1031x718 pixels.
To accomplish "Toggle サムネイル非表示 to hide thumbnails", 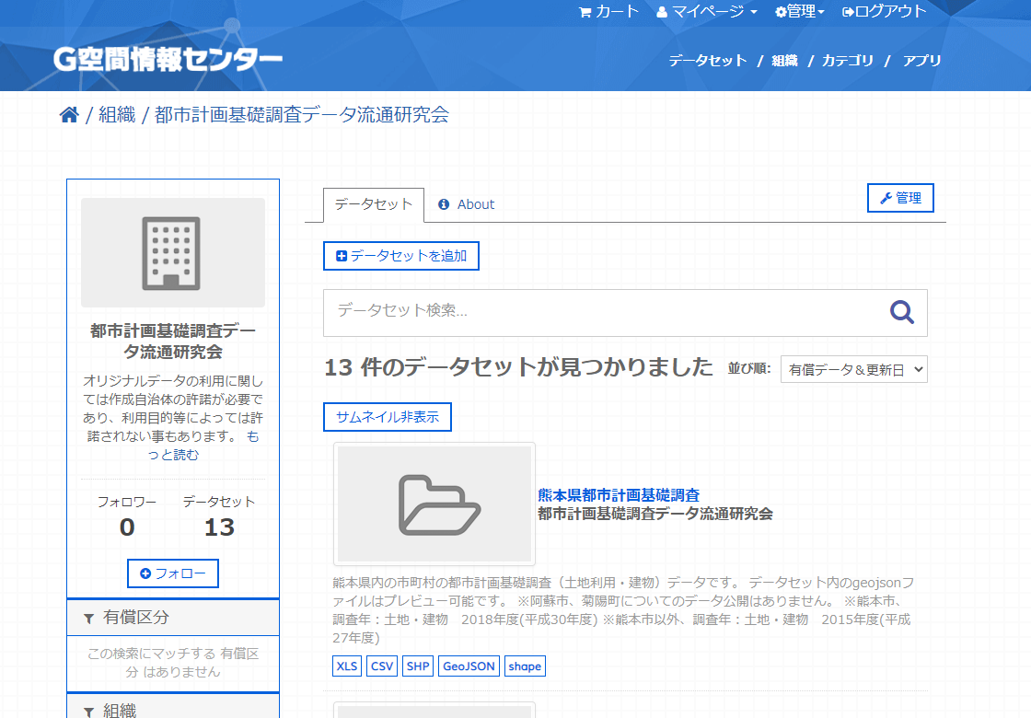I will tap(387, 416).
